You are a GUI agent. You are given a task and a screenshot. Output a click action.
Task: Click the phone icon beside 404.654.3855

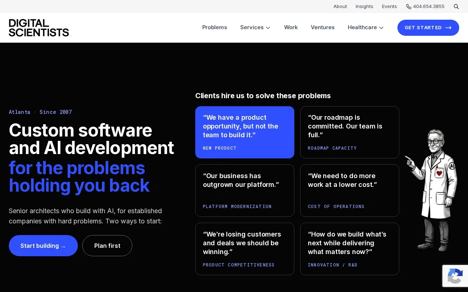(x=408, y=7)
